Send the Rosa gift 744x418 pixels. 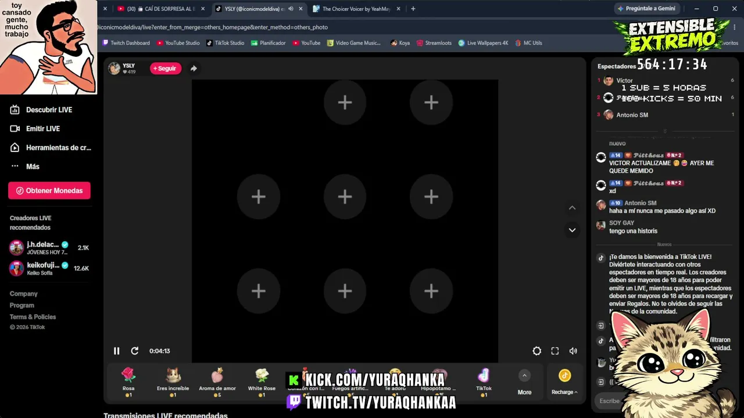[x=128, y=382]
